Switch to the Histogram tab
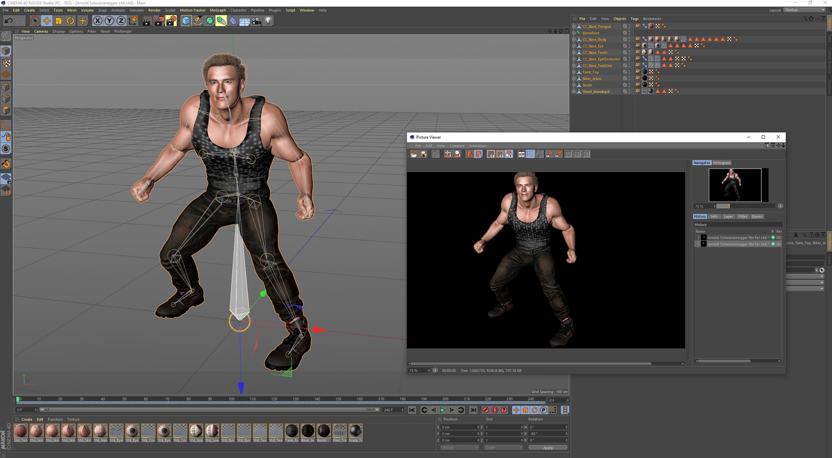Image resolution: width=832 pixels, height=458 pixels. 721,163
